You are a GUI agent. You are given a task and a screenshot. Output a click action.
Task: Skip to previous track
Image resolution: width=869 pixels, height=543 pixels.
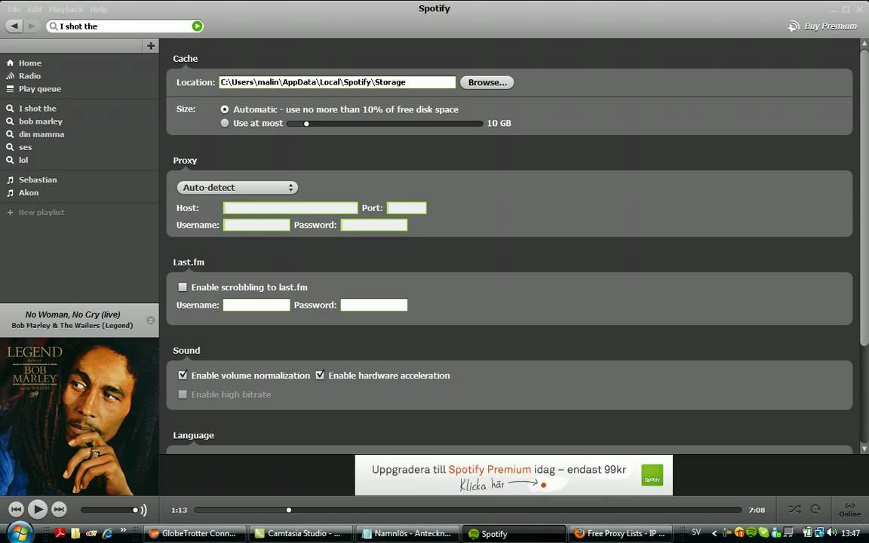[x=16, y=509]
